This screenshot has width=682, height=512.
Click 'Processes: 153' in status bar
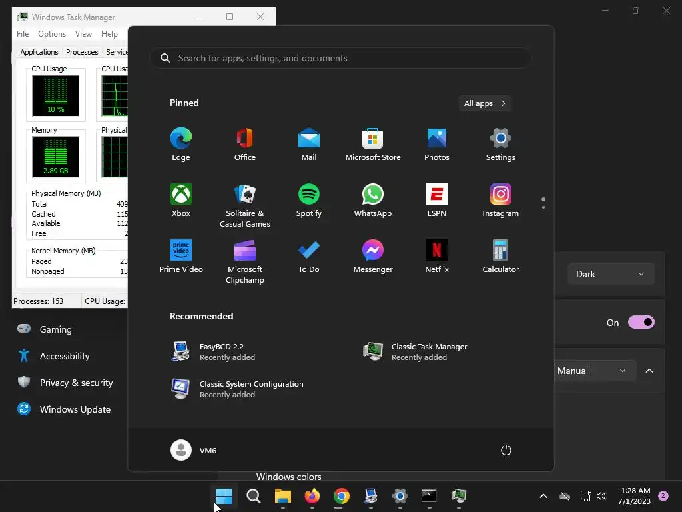38,301
